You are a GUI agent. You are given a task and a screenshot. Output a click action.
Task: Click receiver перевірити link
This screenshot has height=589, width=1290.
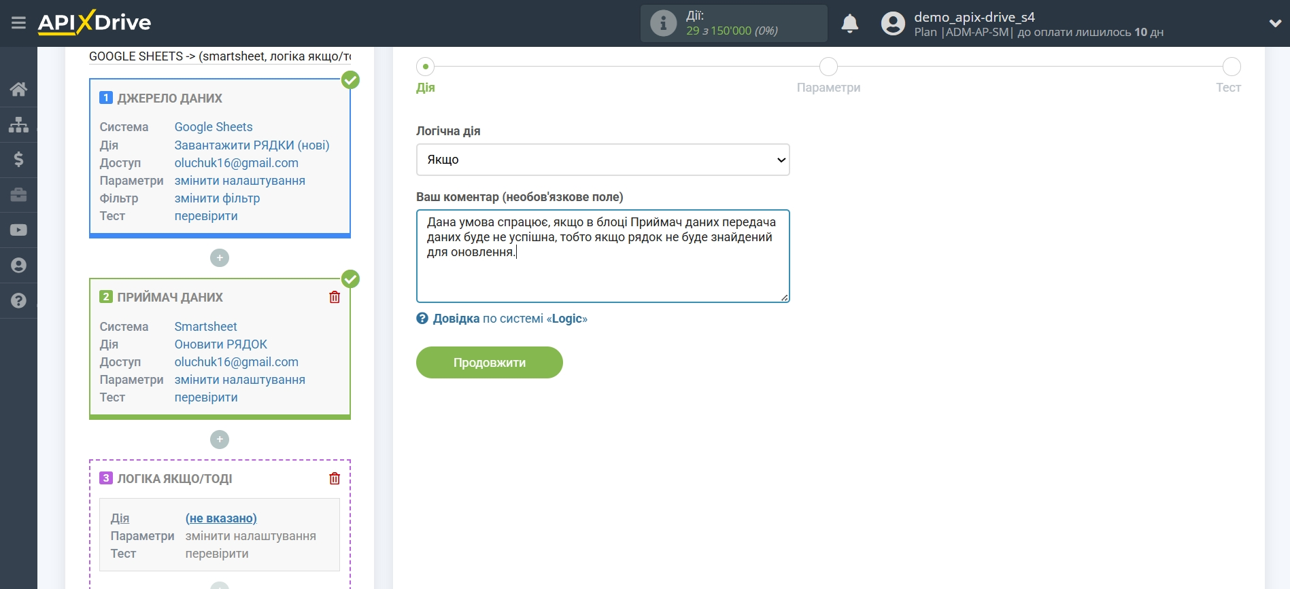(x=206, y=397)
